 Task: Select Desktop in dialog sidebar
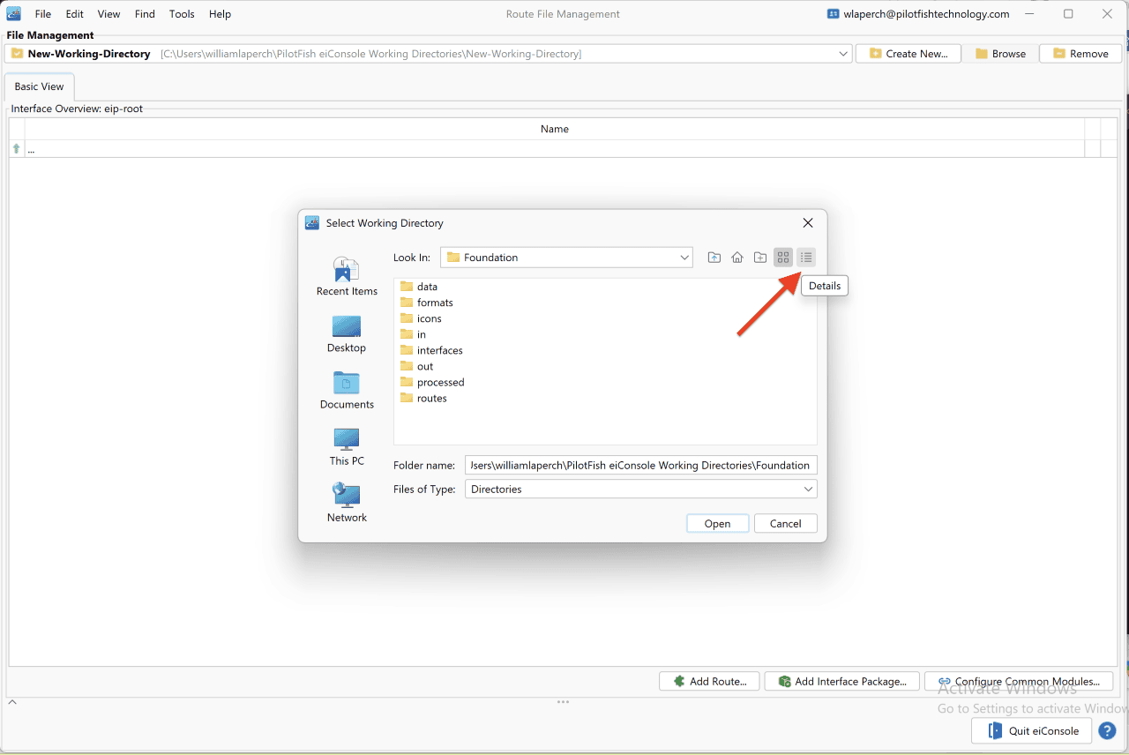[x=347, y=334]
